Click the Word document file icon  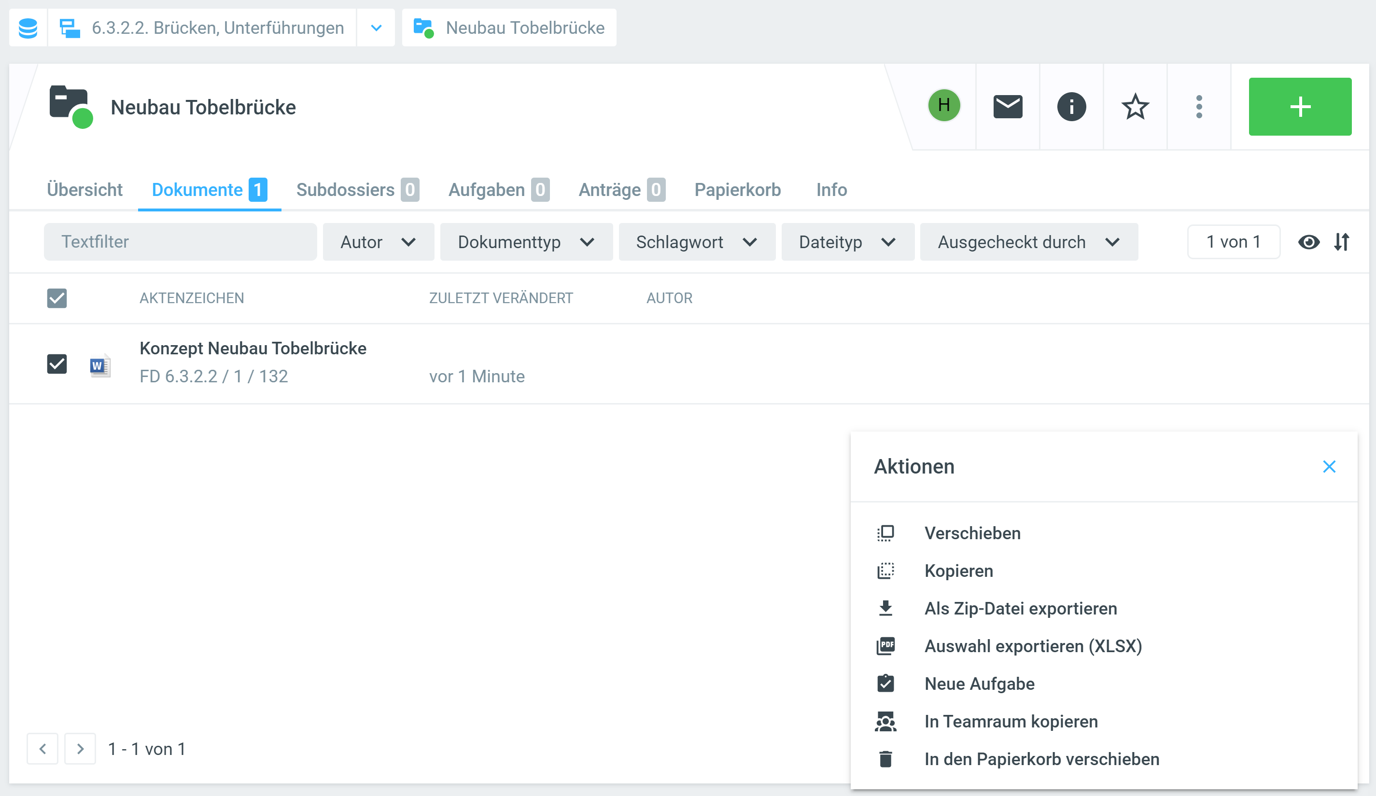point(100,365)
